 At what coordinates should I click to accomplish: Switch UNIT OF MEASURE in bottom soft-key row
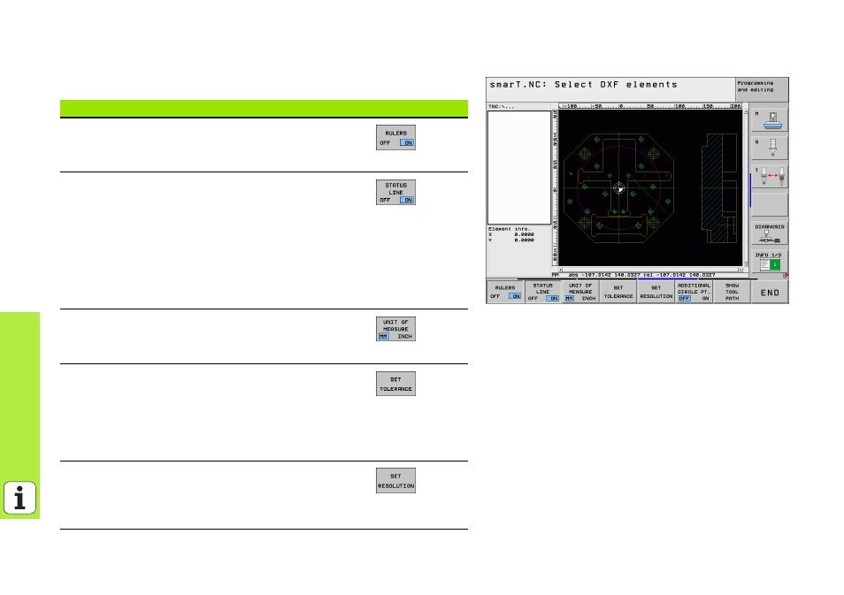pyautogui.click(x=580, y=292)
